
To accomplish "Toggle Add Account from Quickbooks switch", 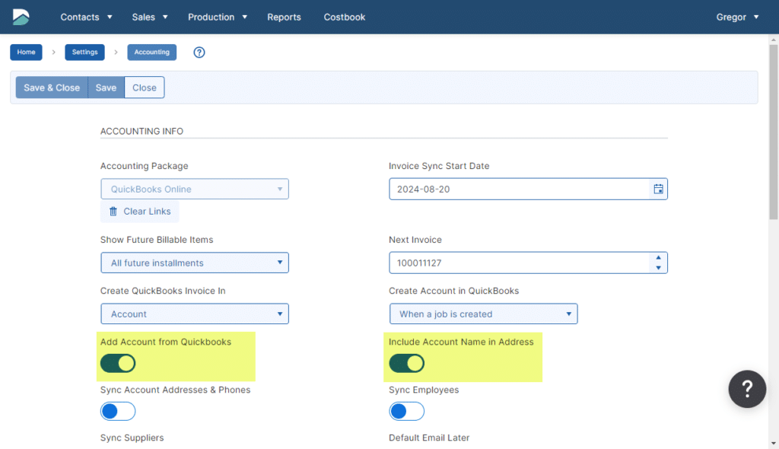I will pos(118,364).
